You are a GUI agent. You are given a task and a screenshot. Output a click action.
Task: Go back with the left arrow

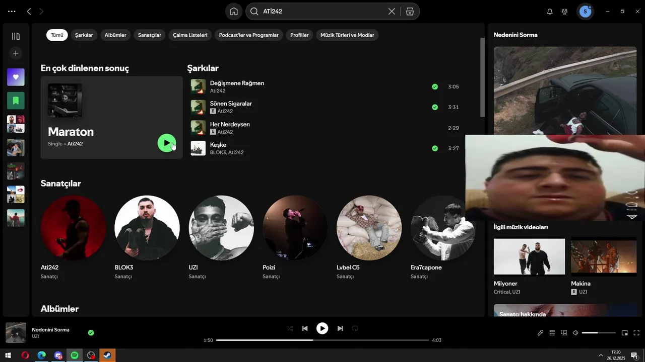tap(29, 11)
